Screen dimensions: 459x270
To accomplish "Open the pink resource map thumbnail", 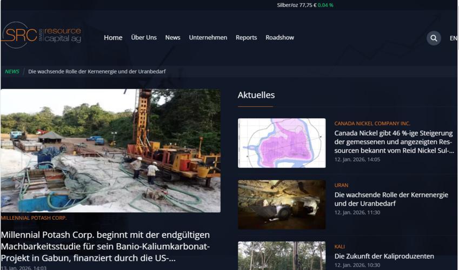I will tap(282, 143).
